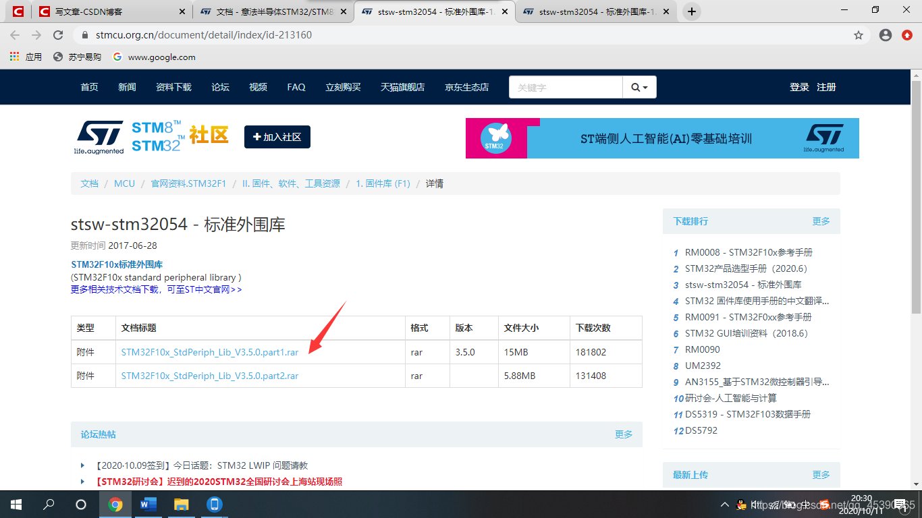Click the ST life.augmented logo

[99, 138]
